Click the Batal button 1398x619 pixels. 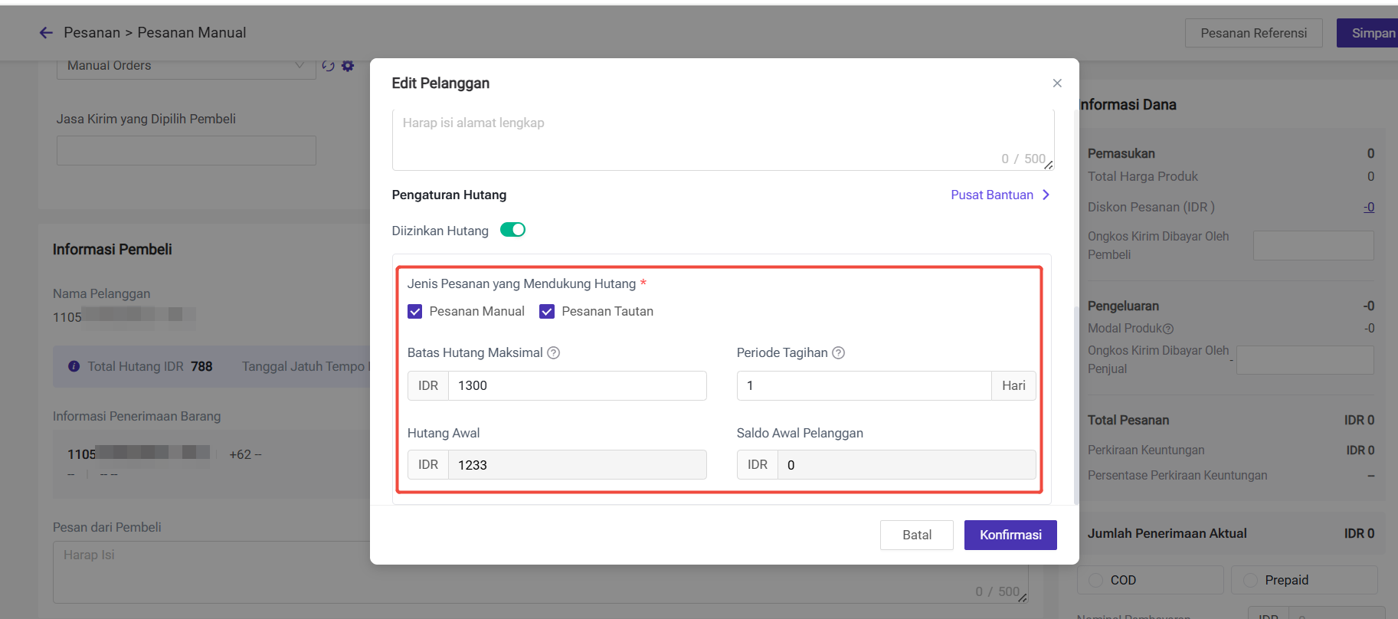pyautogui.click(x=916, y=535)
